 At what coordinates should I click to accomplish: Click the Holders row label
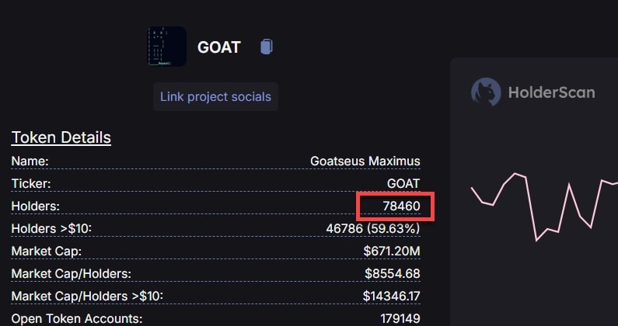[36, 206]
